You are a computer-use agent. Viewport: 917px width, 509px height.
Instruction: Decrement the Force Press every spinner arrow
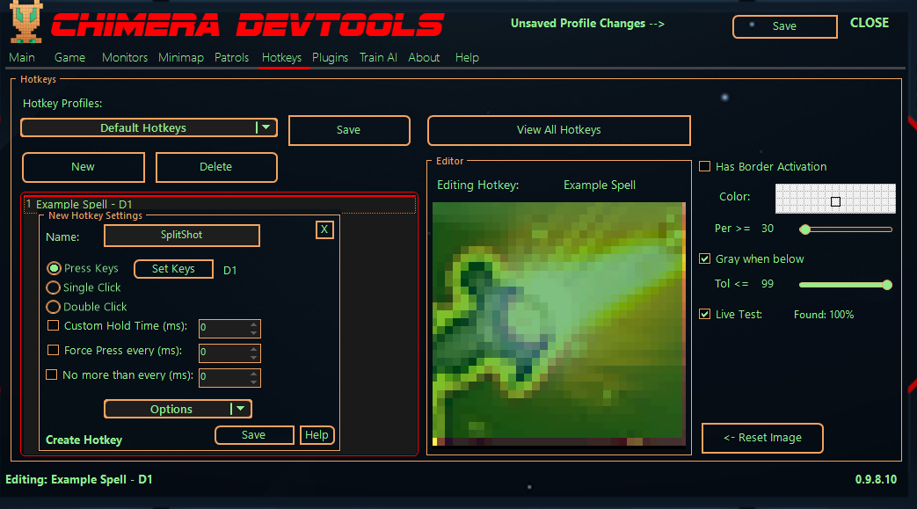254,358
